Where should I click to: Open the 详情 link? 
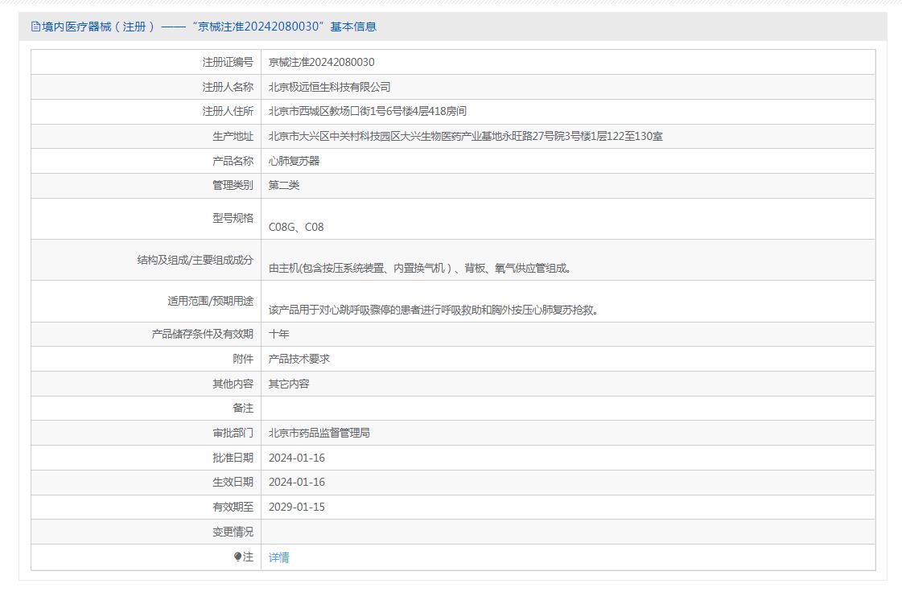click(279, 557)
